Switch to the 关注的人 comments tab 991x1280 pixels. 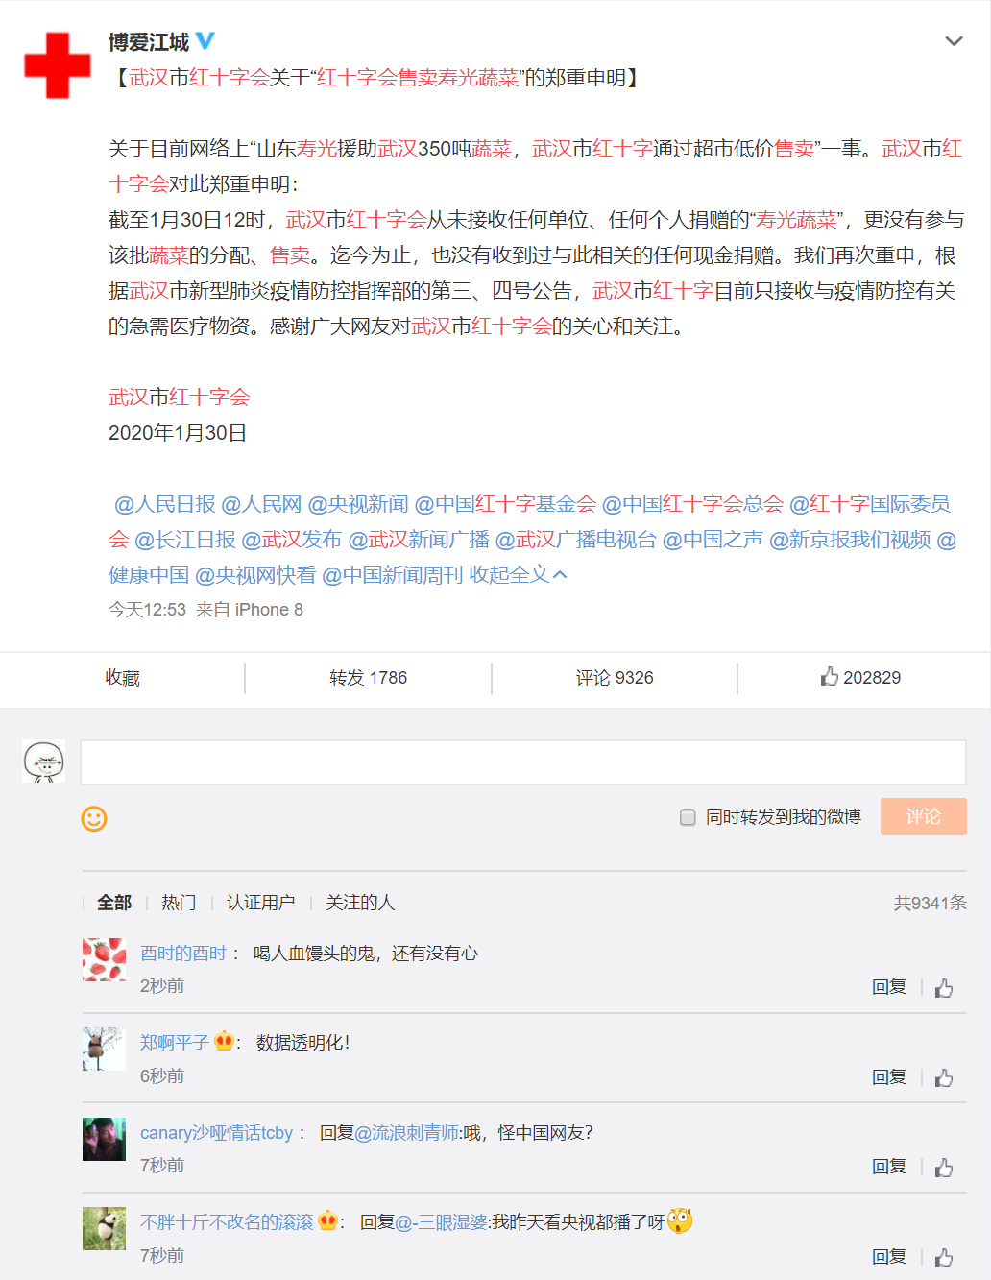360,903
